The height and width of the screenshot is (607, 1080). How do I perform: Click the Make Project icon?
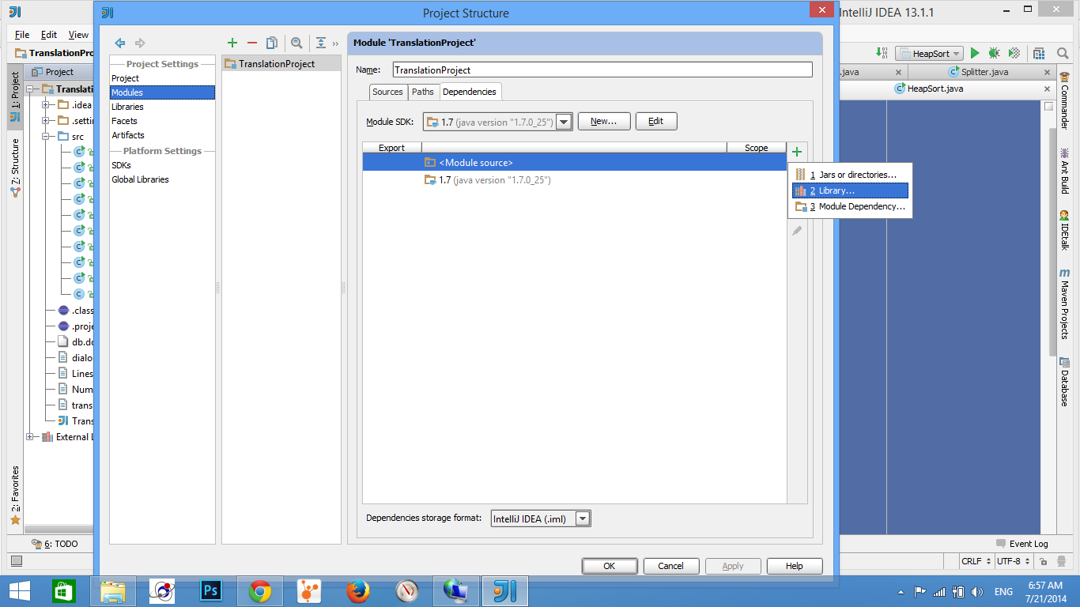pos(882,53)
